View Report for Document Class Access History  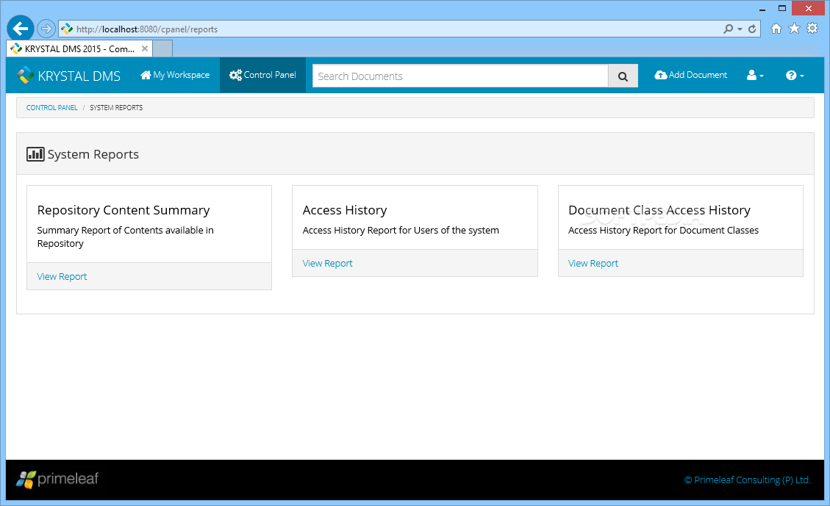tap(593, 264)
